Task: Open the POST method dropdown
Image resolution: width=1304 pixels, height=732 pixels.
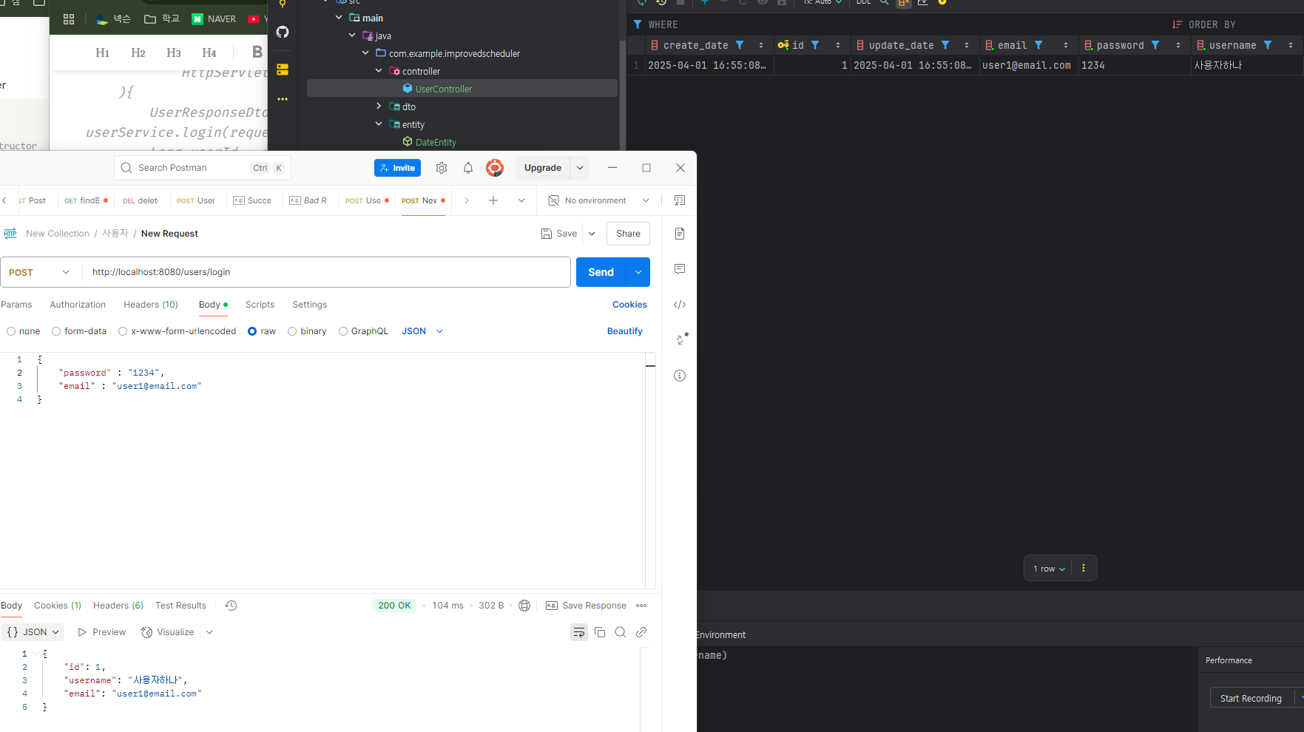Action: (x=40, y=272)
